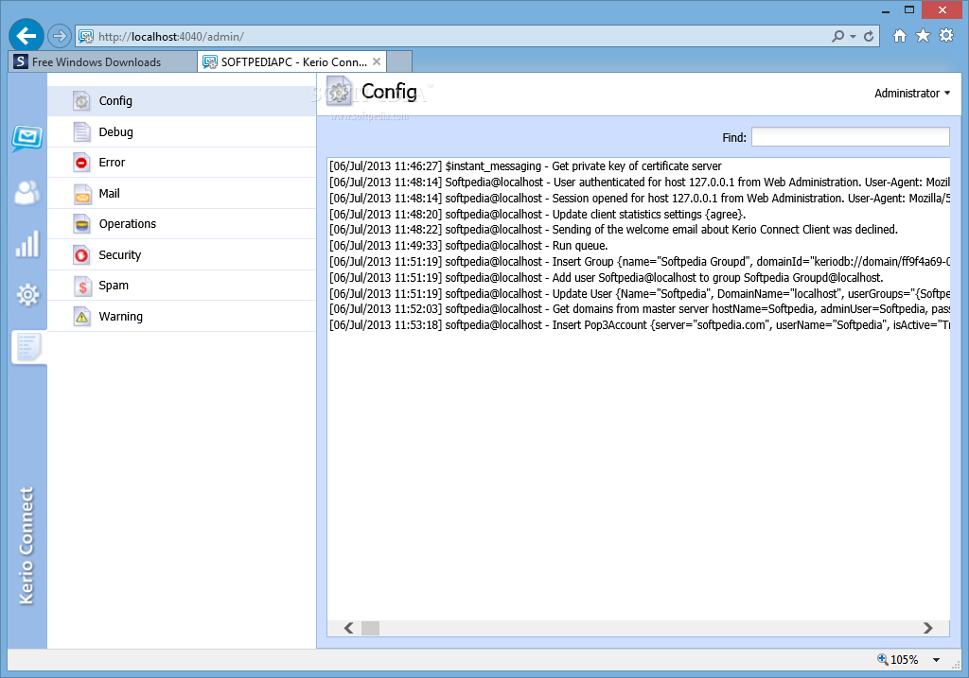The height and width of the screenshot is (678, 969).
Task: Refresh the page with reload icon
Action: pyautogui.click(x=869, y=37)
